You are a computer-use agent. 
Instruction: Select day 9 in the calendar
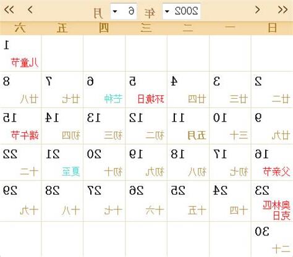pos(272,126)
